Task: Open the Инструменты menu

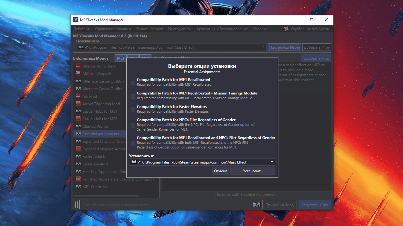Action: pos(180,29)
